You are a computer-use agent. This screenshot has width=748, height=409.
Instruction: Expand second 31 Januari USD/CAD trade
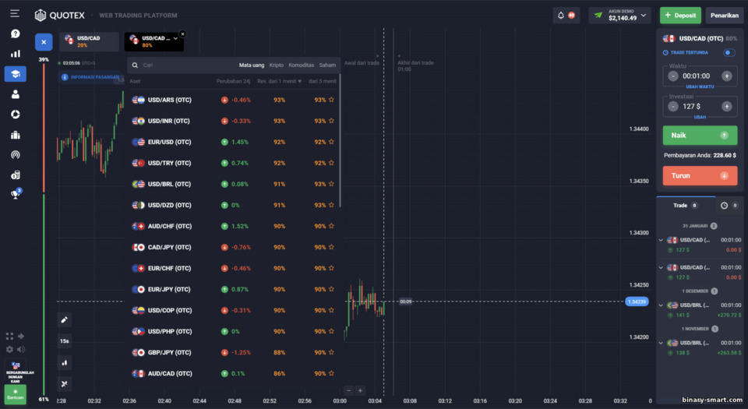[x=661, y=267]
